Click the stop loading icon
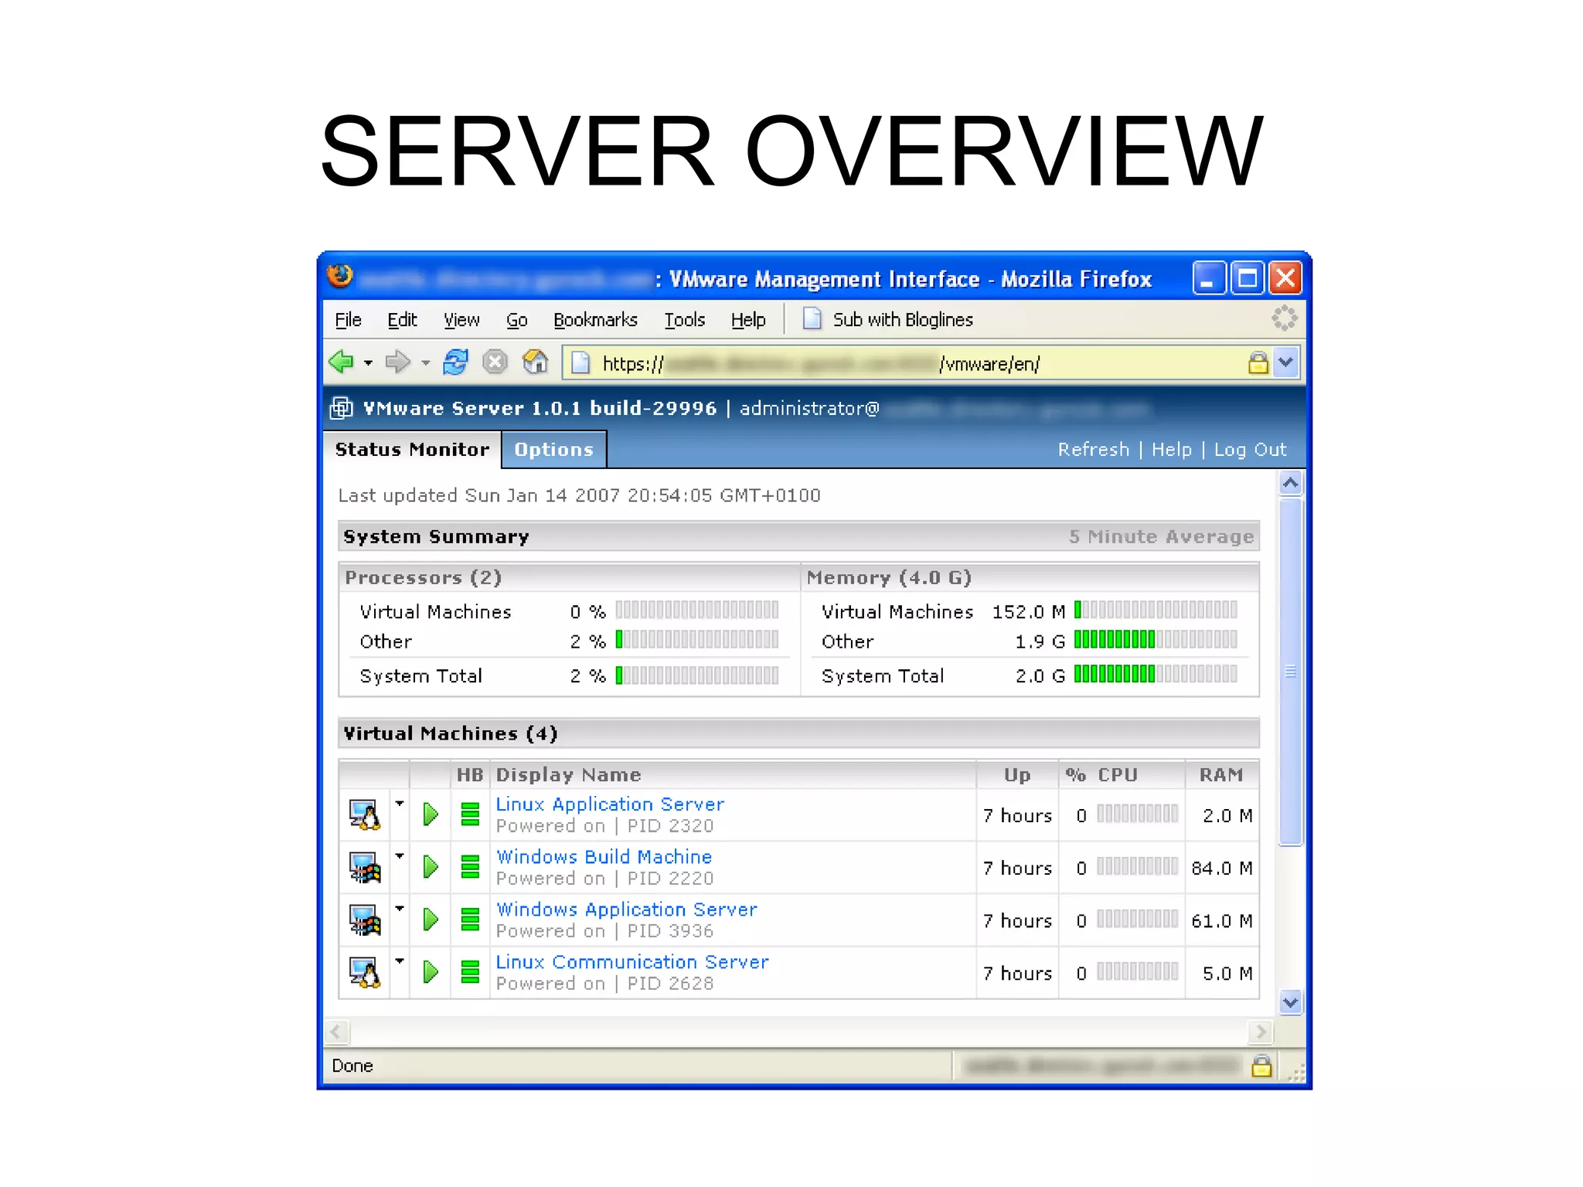1583x1187 pixels. [495, 362]
